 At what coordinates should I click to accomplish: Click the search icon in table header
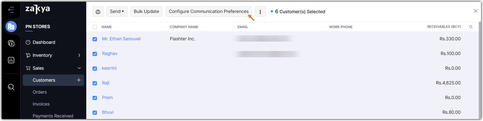click(471, 27)
